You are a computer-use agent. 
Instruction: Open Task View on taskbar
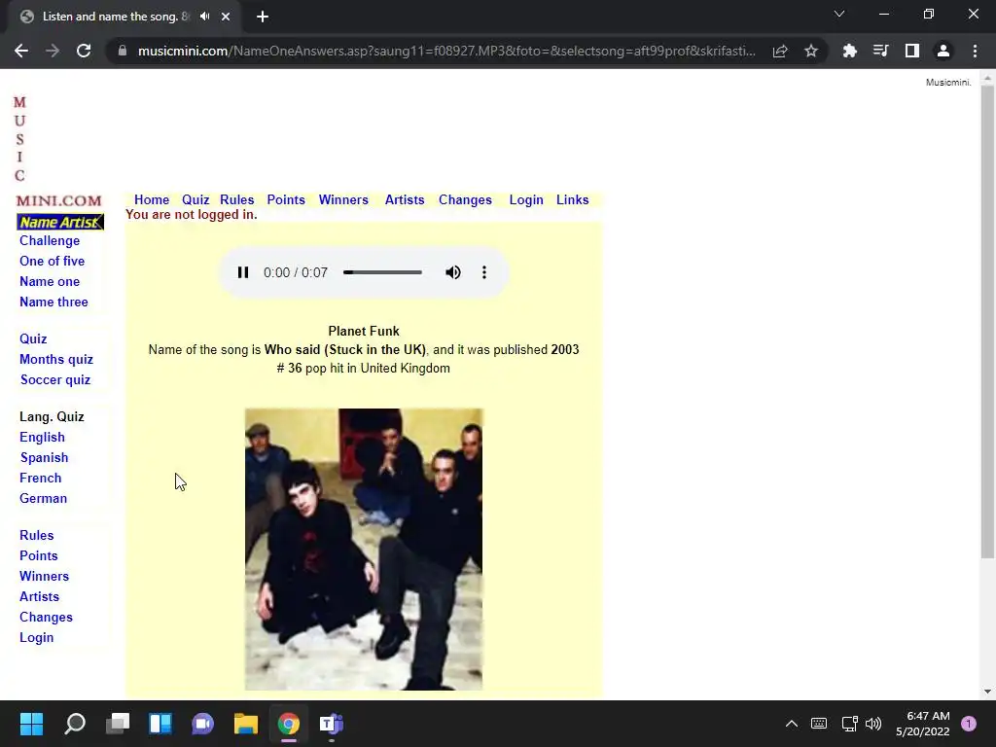click(118, 724)
